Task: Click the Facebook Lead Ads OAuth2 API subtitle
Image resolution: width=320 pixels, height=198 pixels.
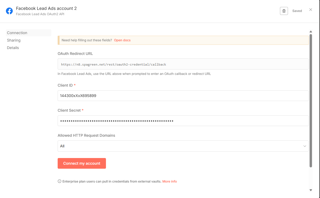Action: click(40, 14)
